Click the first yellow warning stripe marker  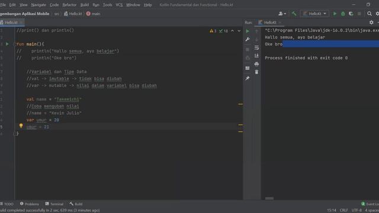pos(240,104)
